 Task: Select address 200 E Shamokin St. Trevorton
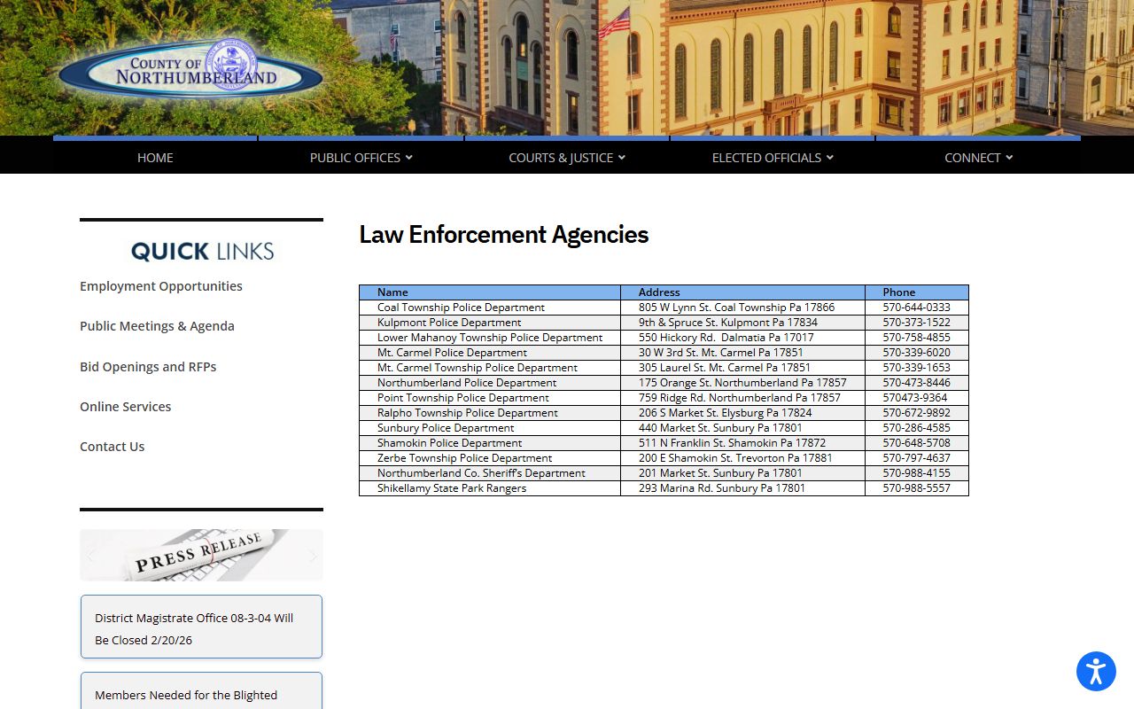pos(742,458)
